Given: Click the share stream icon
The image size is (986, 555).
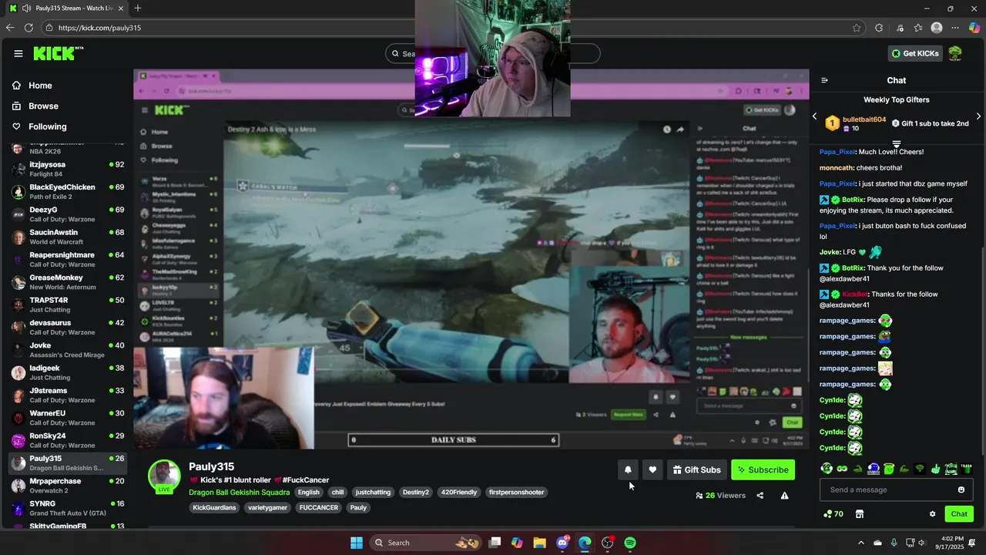Looking at the screenshot, I should pos(760,496).
